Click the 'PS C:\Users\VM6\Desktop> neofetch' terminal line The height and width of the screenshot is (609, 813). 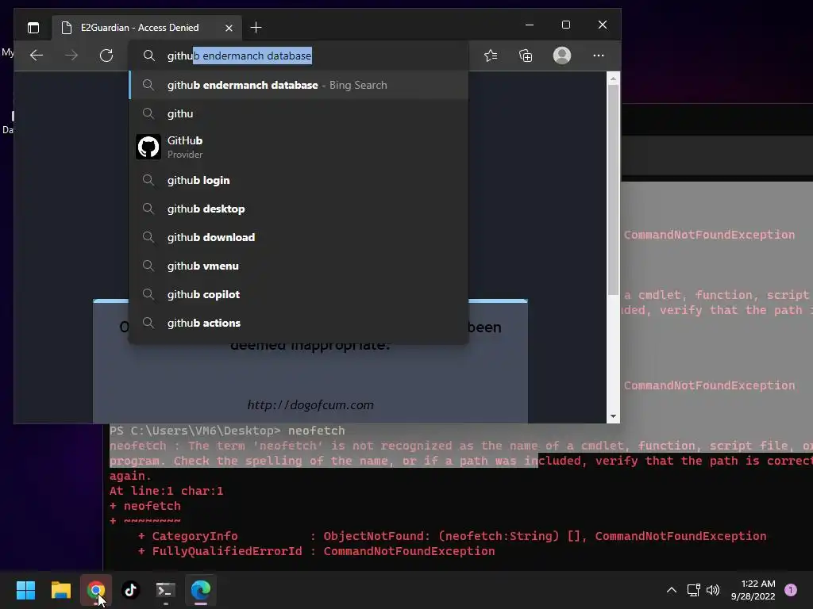[227, 431]
